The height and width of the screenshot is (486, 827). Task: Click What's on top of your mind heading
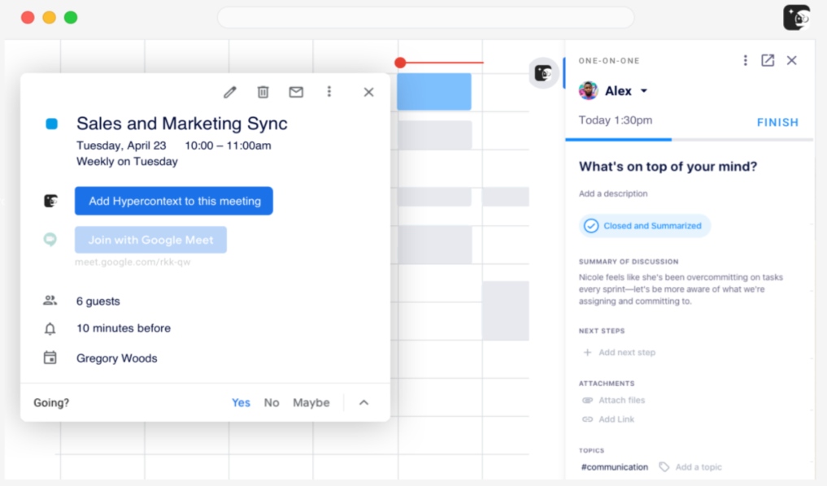tap(668, 167)
